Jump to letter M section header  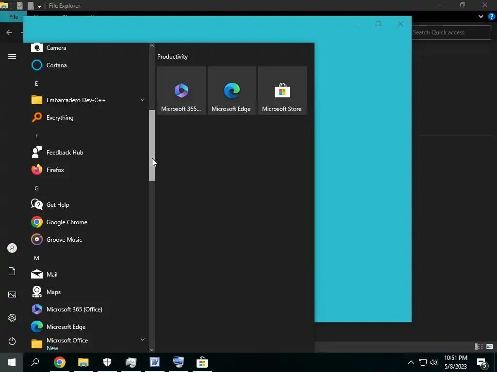(x=36, y=258)
